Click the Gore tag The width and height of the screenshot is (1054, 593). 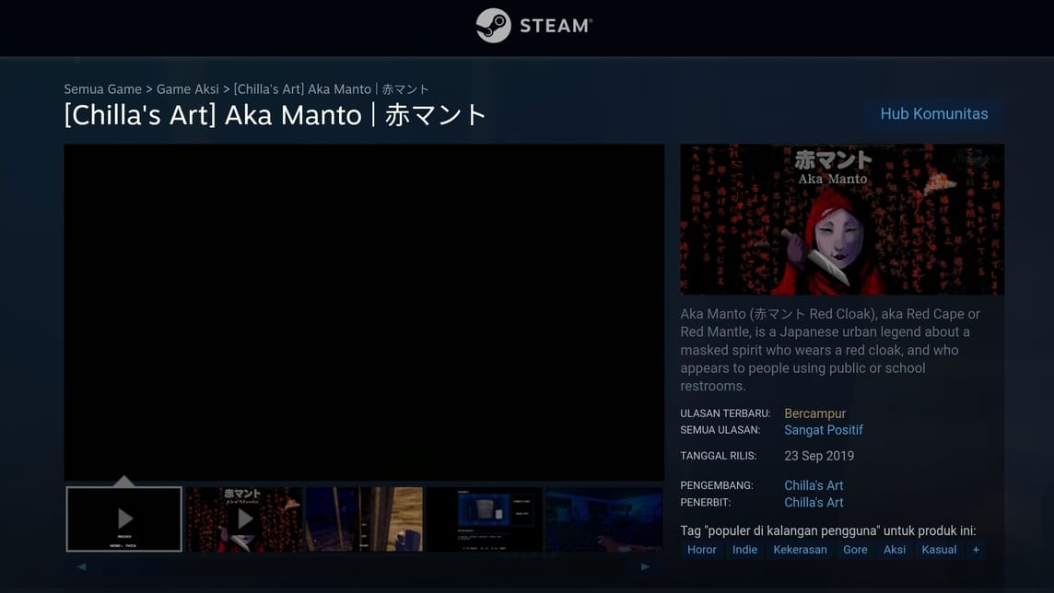coord(855,550)
